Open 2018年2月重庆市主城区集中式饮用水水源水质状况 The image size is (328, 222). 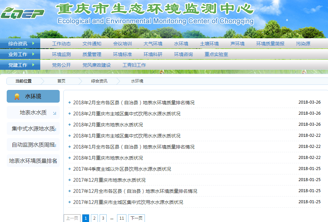[127, 114]
